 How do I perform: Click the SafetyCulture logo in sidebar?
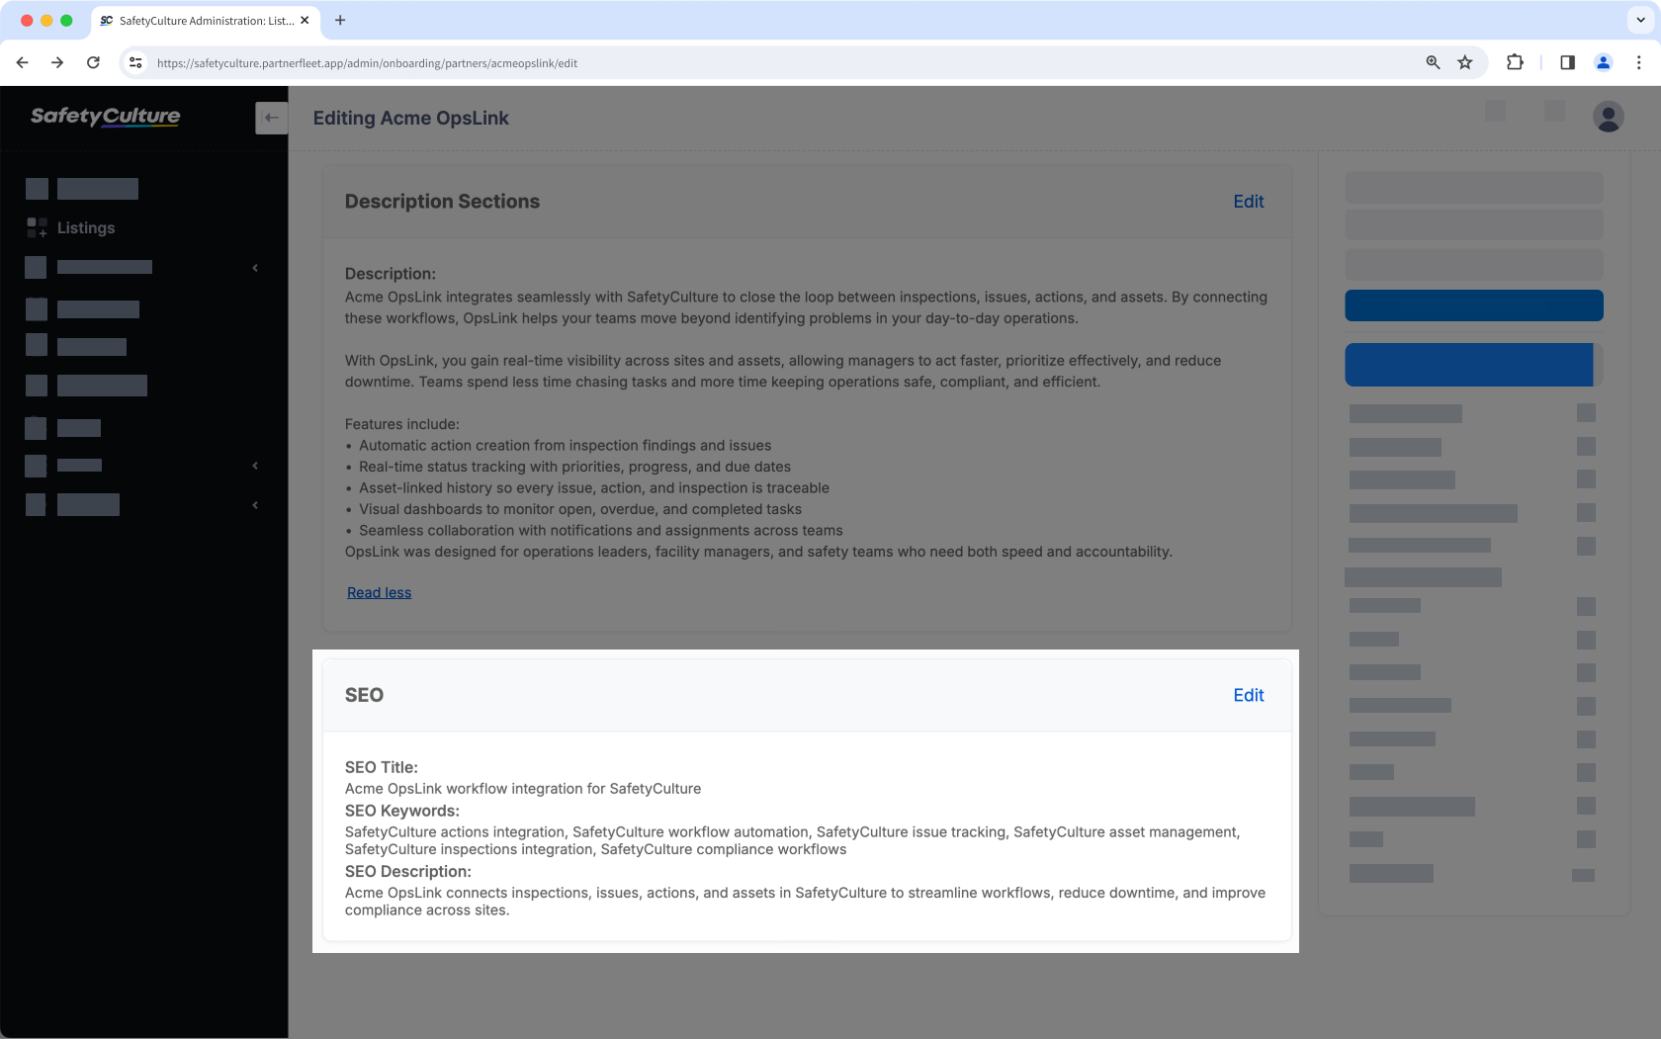(x=105, y=116)
